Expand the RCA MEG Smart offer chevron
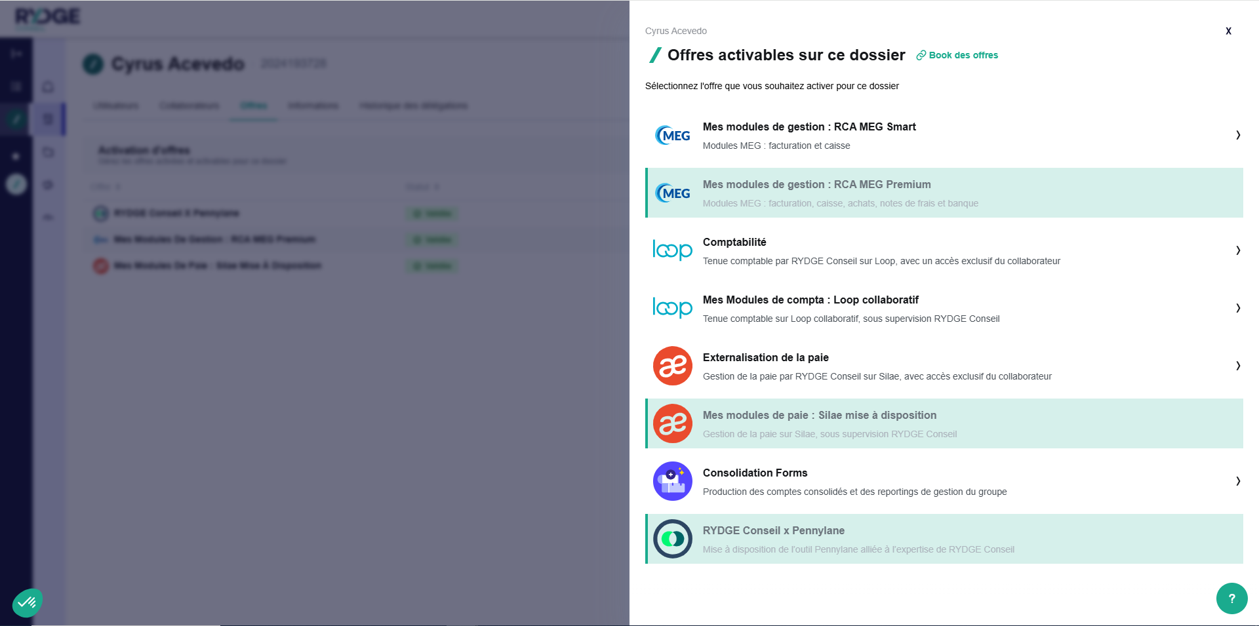 click(x=1238, y=135)
